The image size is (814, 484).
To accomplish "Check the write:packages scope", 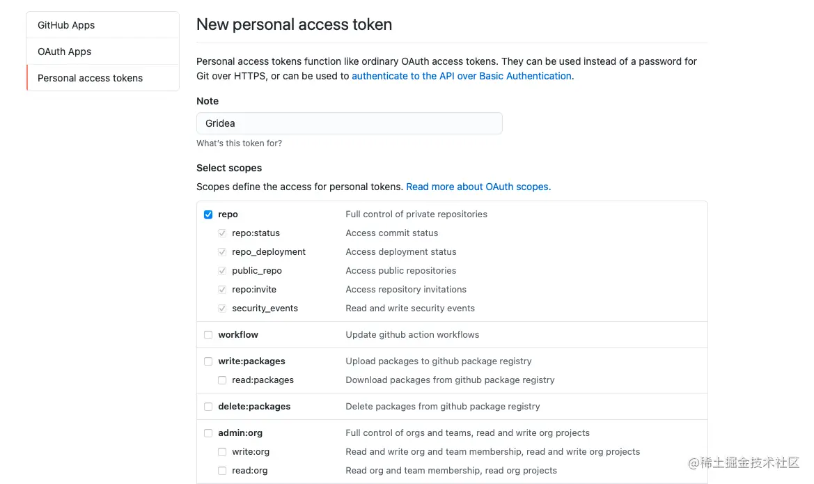I will click(x=208, y=361).
